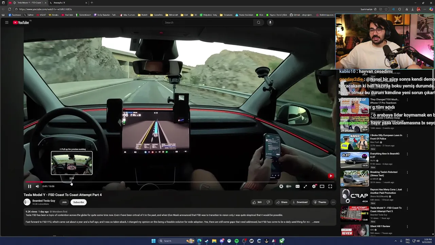The height and width of the screenshot is (245, 435).
Task: Click the diagonal expand arrows icon in player
Action: pos(305,186)
